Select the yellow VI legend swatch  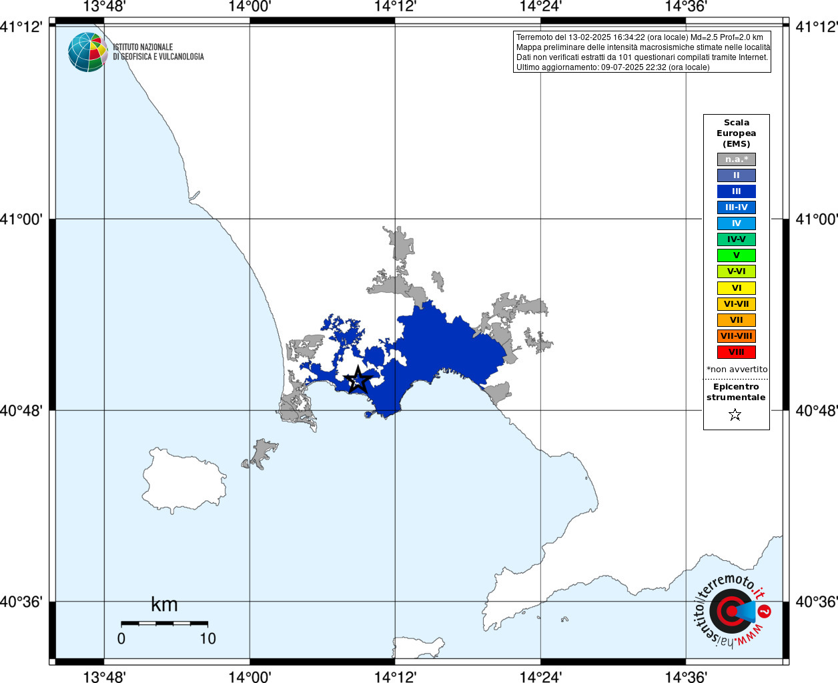[737, 288]
